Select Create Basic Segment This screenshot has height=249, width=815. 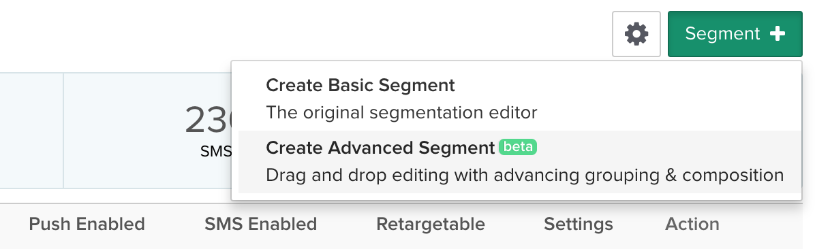click(360, 85)
